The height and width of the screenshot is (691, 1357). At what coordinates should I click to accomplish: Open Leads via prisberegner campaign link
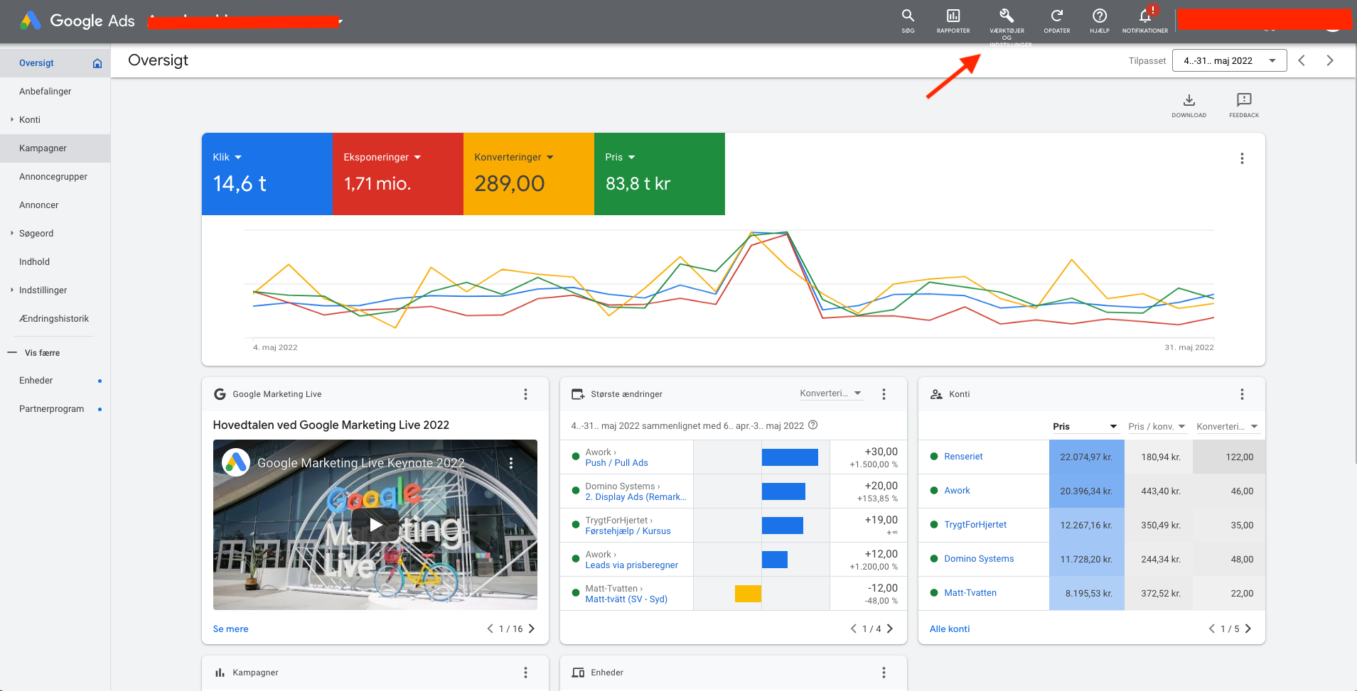(631, 565)
